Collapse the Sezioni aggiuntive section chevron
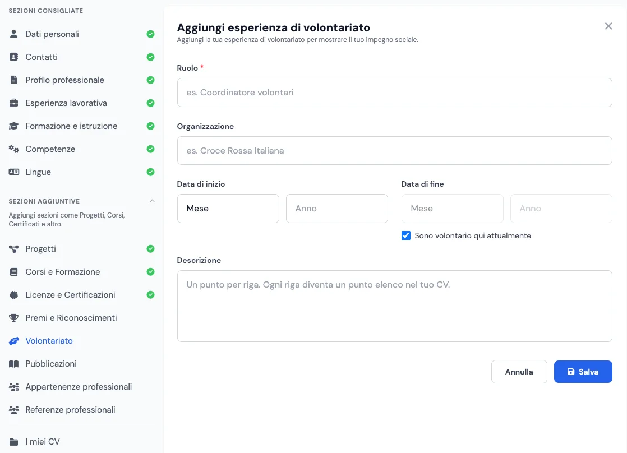This screenshot has height=453, width=627. click(152, 201)
